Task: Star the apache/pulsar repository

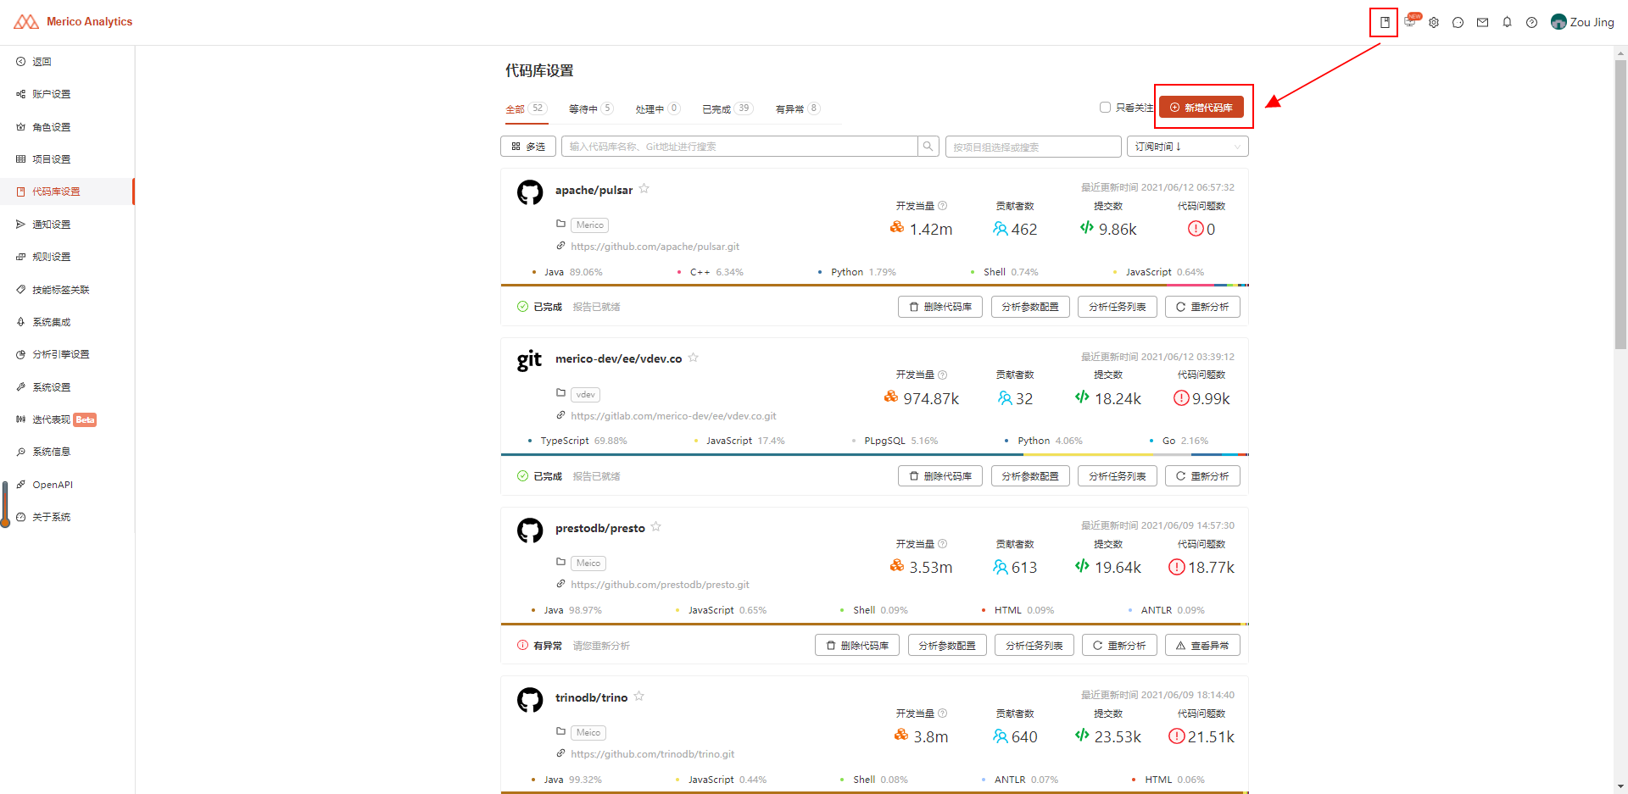Action: click(x=644, y=189)
